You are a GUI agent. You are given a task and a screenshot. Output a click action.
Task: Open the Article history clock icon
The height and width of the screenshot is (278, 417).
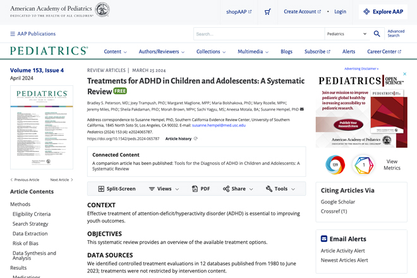tap(195, 138)
